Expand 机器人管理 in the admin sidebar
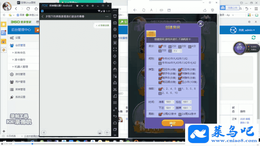 point(21,67)
